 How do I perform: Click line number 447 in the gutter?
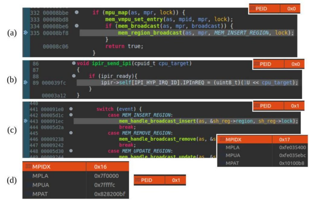(34, 145)
